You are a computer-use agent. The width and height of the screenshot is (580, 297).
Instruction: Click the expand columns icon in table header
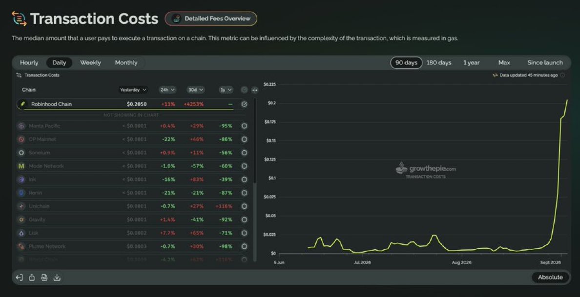click(255, 90)
